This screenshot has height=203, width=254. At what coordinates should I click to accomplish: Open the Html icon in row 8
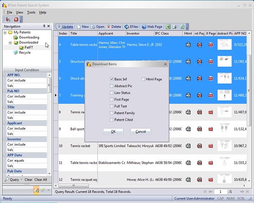[x=188, y=112]
